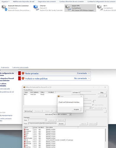Click the red error icon for gps package
The image size is (116, 148).
(x=25, y=135)
